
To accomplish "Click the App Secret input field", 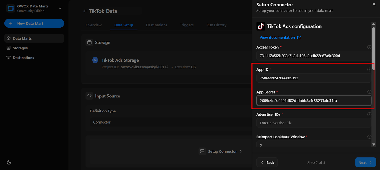I will pos(314,101).
